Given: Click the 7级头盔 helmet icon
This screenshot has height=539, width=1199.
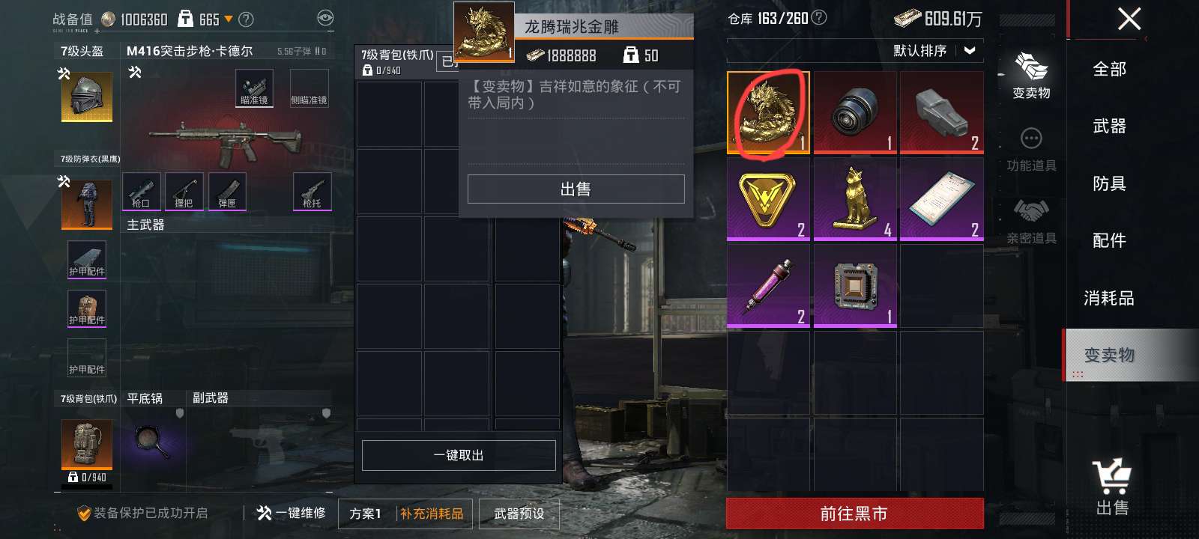Looking at the screenshot, I should click(x=87, y=97).
